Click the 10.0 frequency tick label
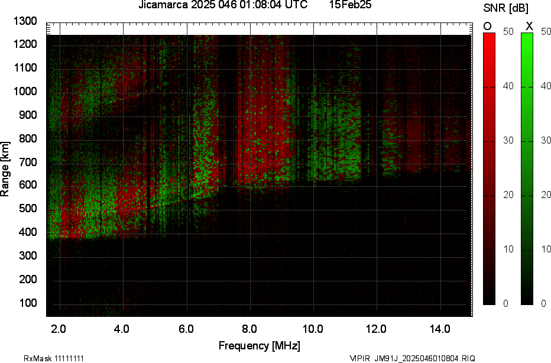This screenshot has width=551, height=363. pyautogui.click(x=313, y=329)
